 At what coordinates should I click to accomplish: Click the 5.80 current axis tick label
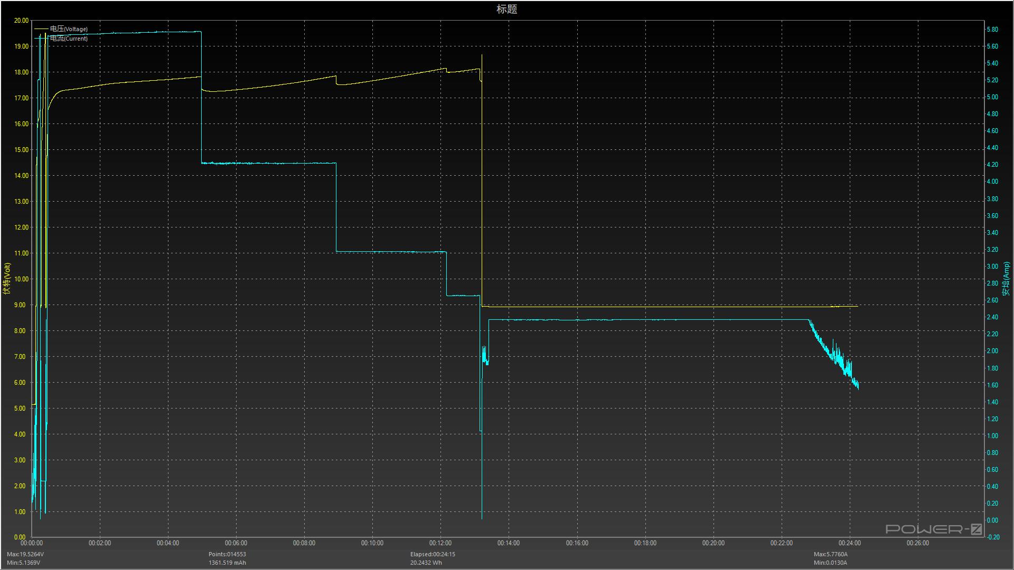(992, 30)
